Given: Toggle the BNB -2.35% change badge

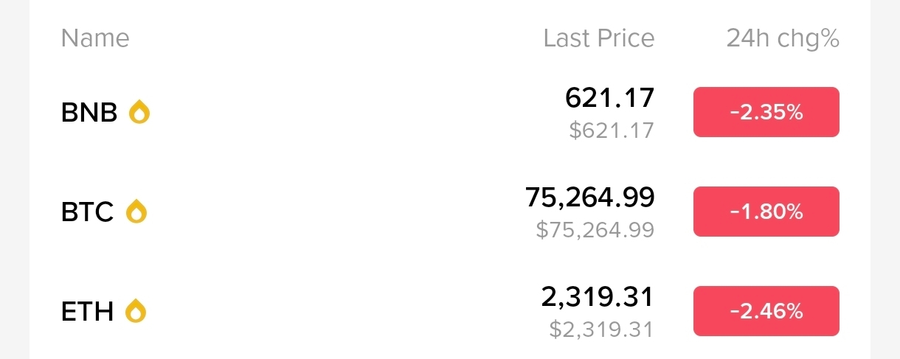Looking at the screenshot, I should click(766, 112).
